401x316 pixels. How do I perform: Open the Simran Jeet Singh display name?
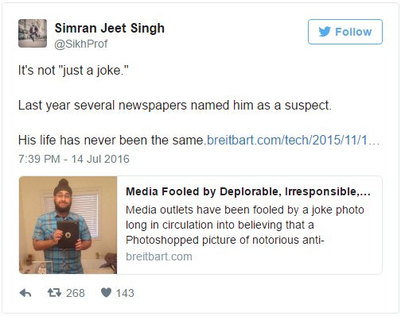click(110, 28)
